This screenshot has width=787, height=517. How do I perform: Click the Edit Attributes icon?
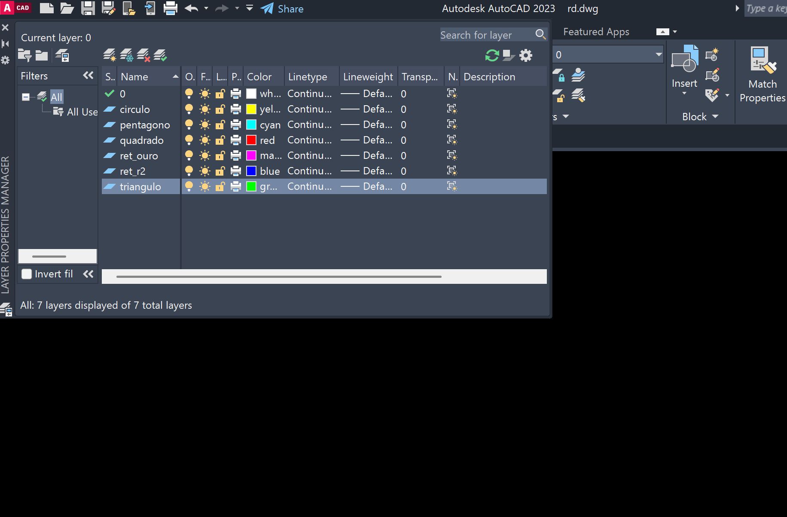pyautogui.click(x=712, y=95)
